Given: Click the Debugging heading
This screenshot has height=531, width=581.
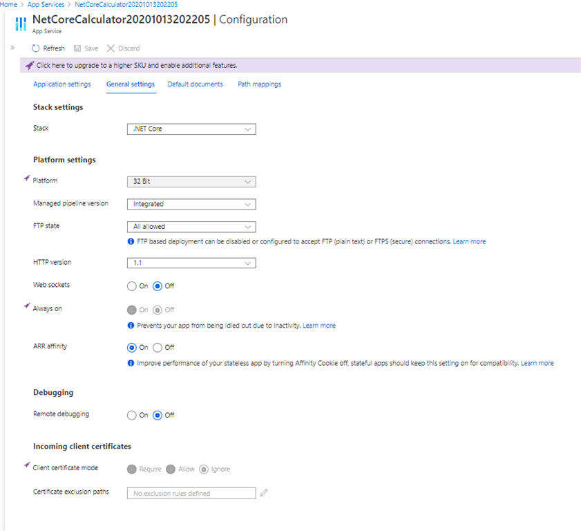Looking at the screenshot, I should [x=53, y=392].
